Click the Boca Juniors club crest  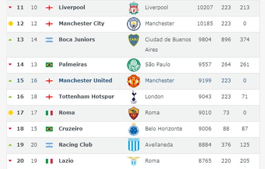coord(133,40)
